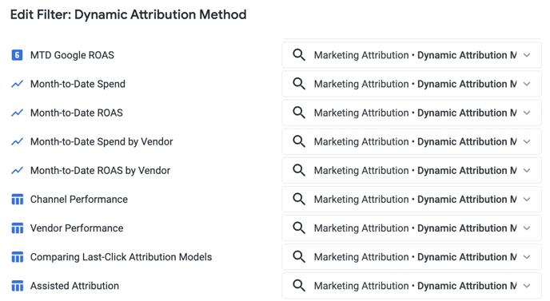This screenshot has width=550, height=301.
Task: Click the search icon in the Channel Performance field row
Action: click(299, 200)
